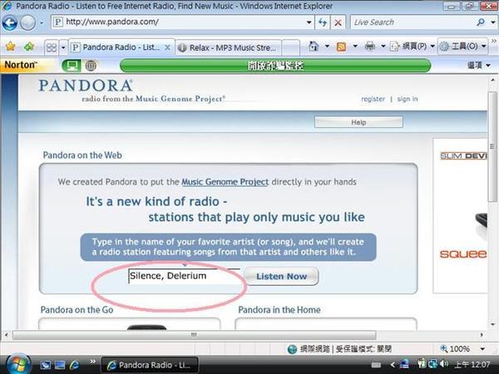Open the Tools (工具) menu

click(x=463, y=47)
